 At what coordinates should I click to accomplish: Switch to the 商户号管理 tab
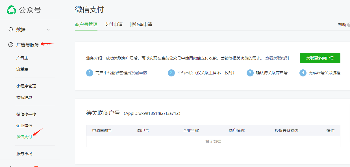tap(86, 25)
